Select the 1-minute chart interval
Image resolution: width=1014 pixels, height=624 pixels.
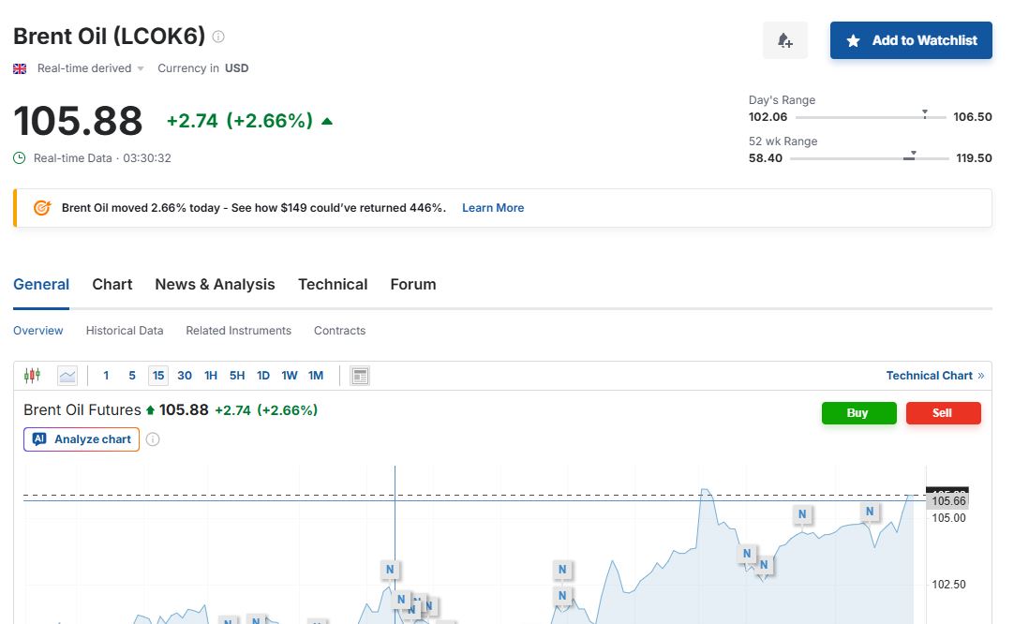tap(106, 376)
